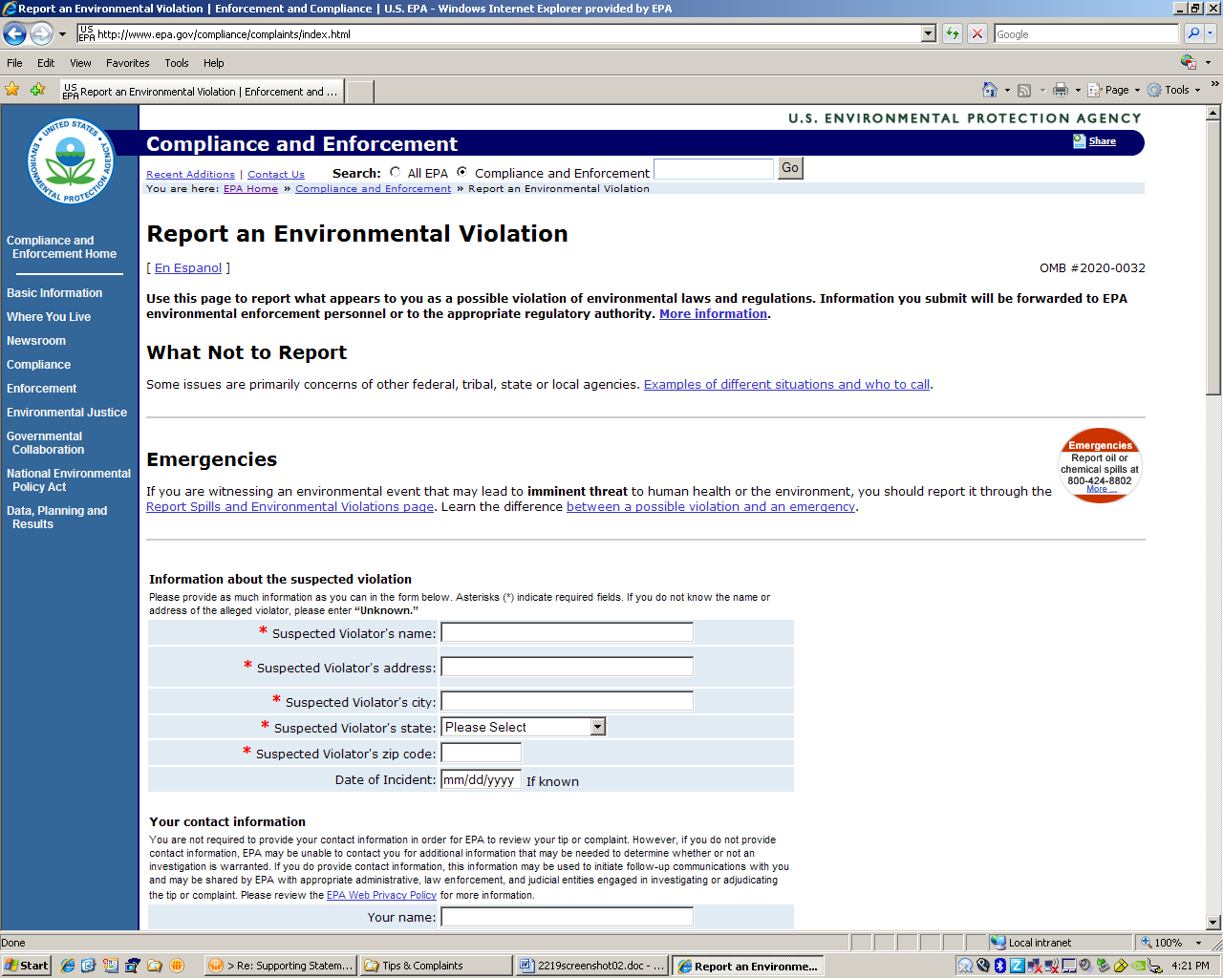Image resolution: width=1223 pixels, height=978 pixels.
Task: Open the Tools toolbar dropdown
Action: click(1174, 90)
